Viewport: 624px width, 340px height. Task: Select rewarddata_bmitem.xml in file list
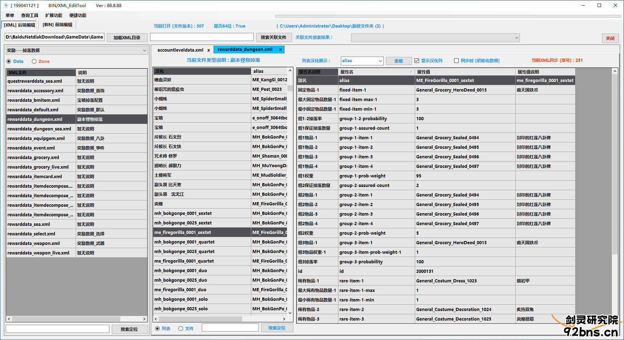(77, 100)
